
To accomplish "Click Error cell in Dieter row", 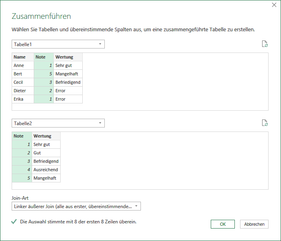I will (68, 91).
